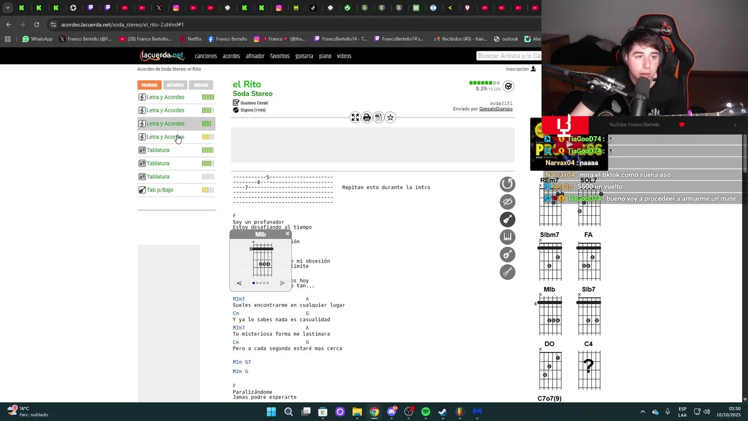The width and height of the screenshot is (748, 421).
Task: Open the acordes menu
Action: coord(231,56)
